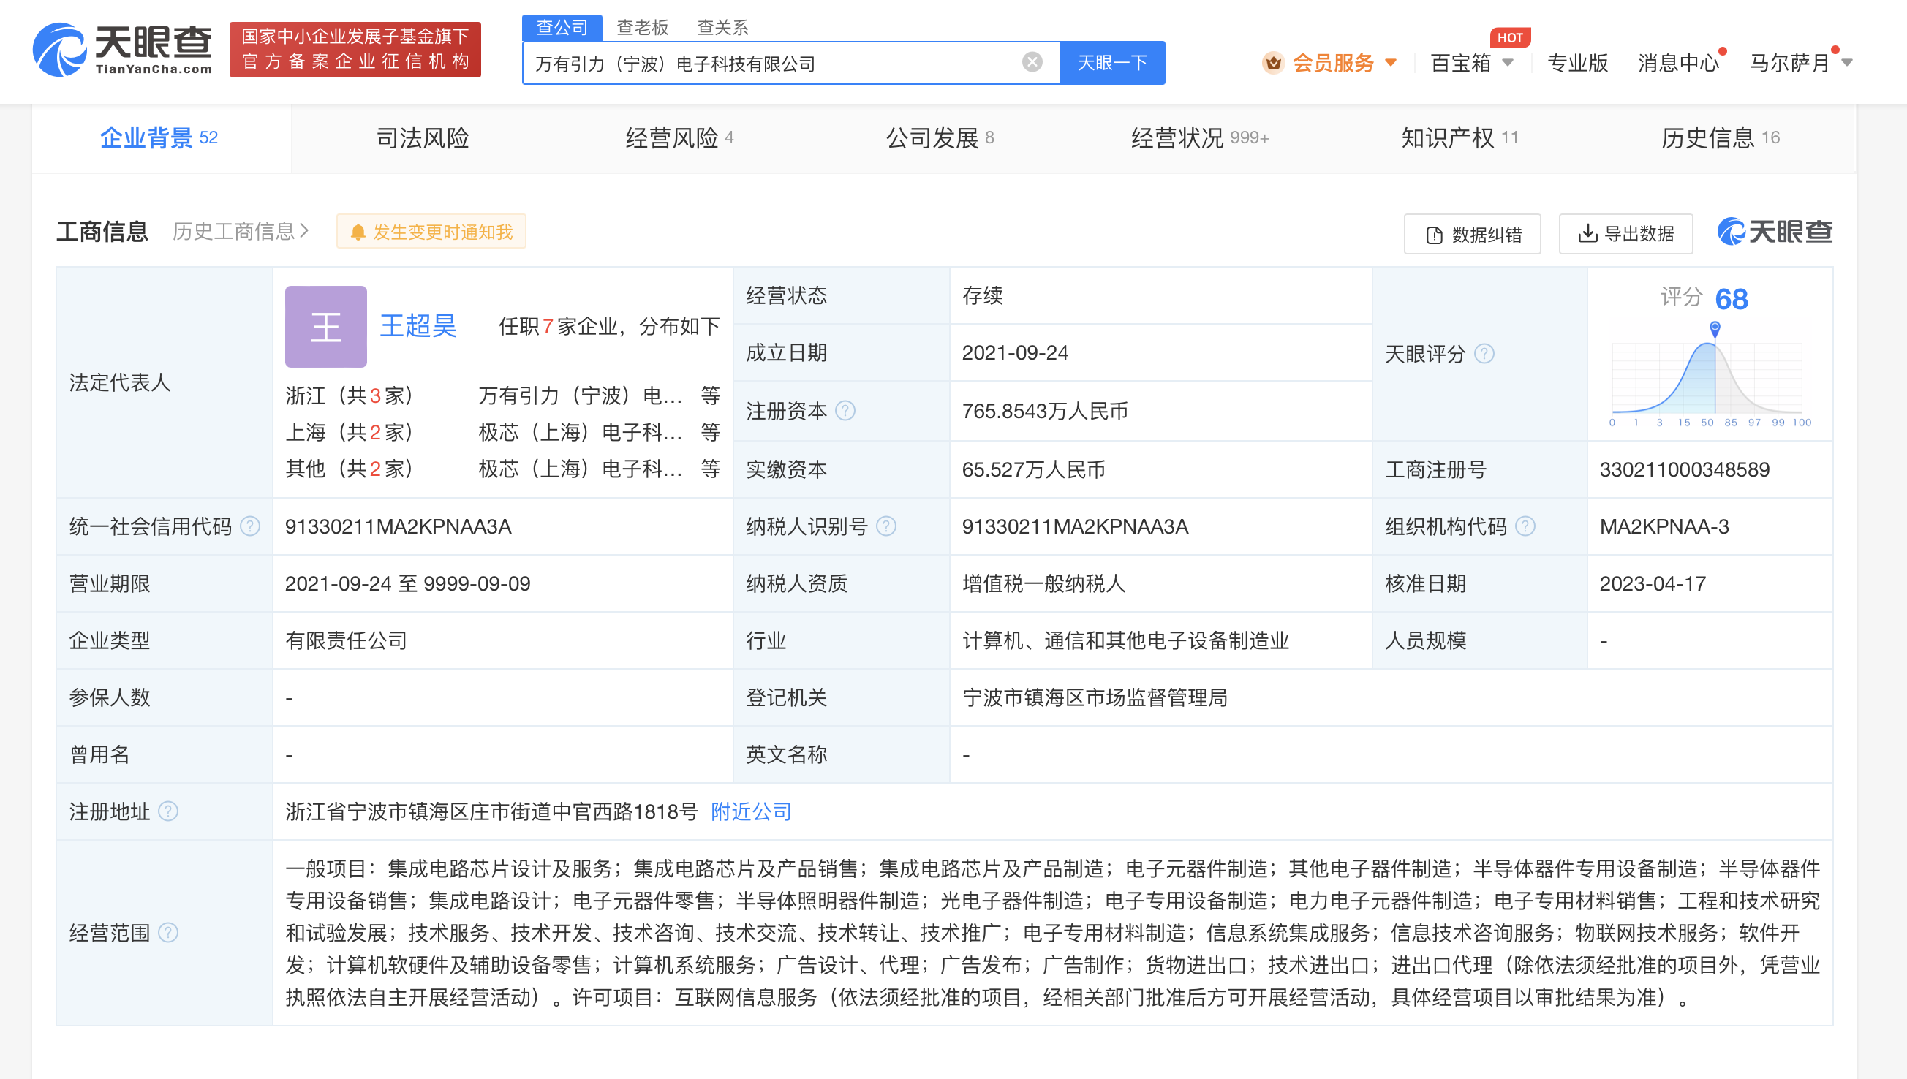This screenshot has height=1079, width=1907.
Task: Open the 消息中心 link
Action: 1678,63
